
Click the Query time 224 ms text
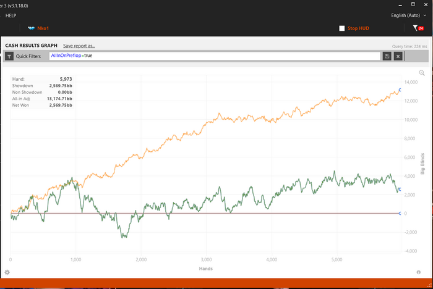pos(409,46)
